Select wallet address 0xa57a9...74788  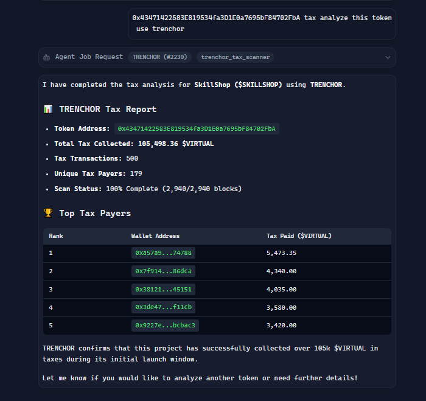(163, 253)
